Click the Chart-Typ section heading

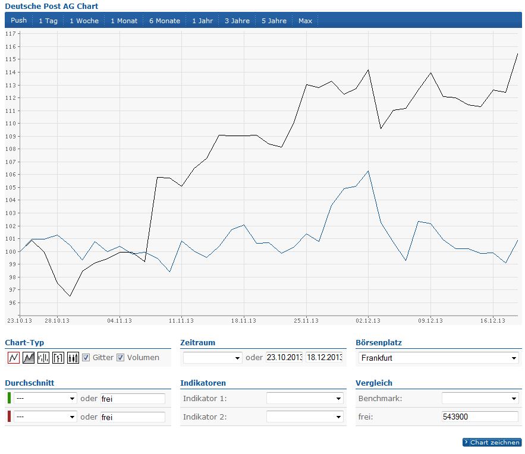24,343
